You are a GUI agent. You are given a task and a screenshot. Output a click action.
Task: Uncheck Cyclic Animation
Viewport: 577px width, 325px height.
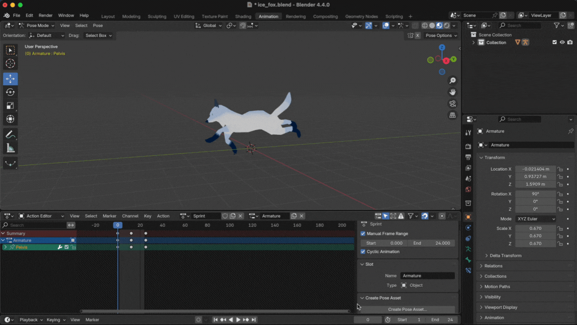363,252
